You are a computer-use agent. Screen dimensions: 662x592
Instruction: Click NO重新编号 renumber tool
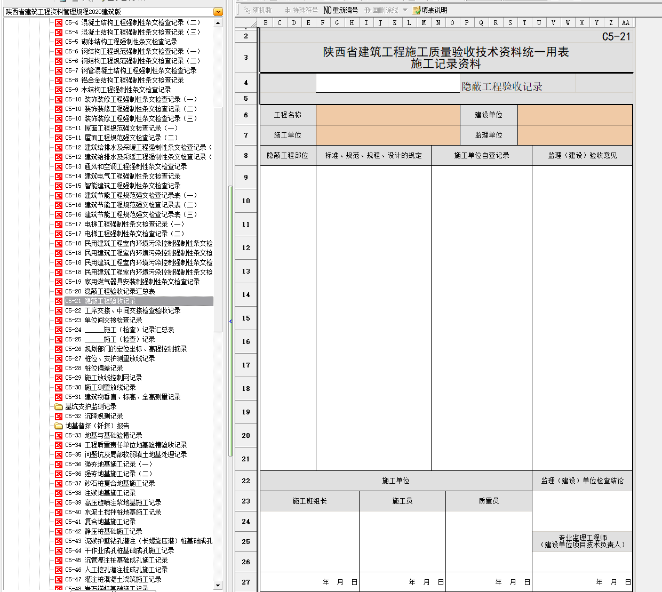340,10
